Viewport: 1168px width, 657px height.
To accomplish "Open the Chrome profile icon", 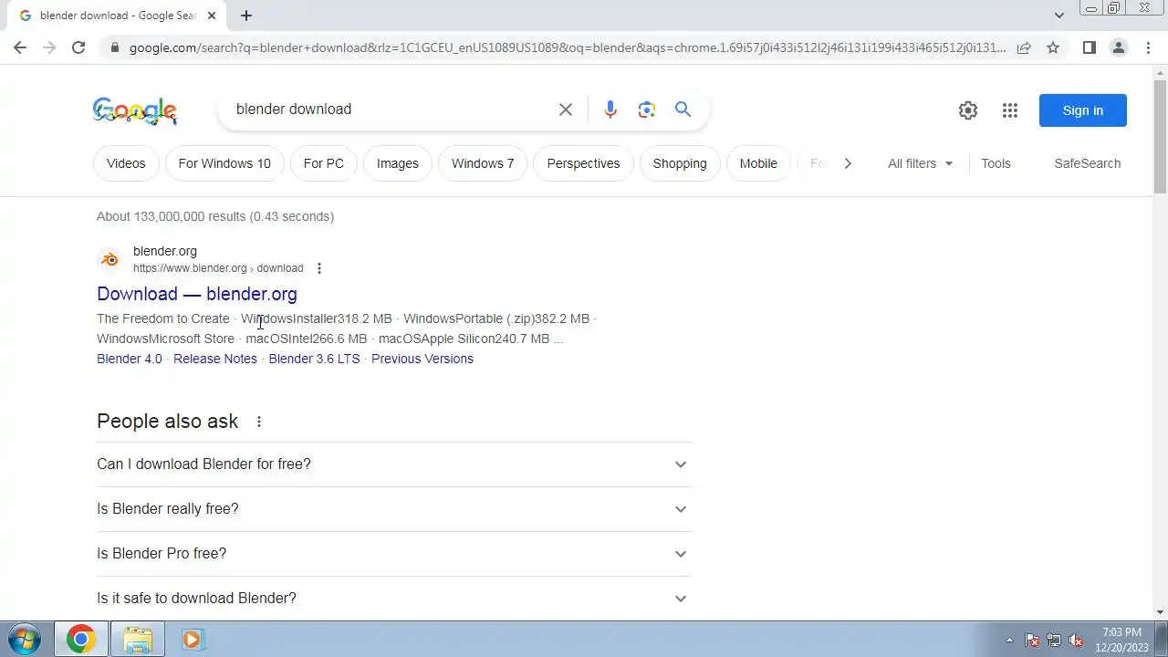I will pos(1118,47).
